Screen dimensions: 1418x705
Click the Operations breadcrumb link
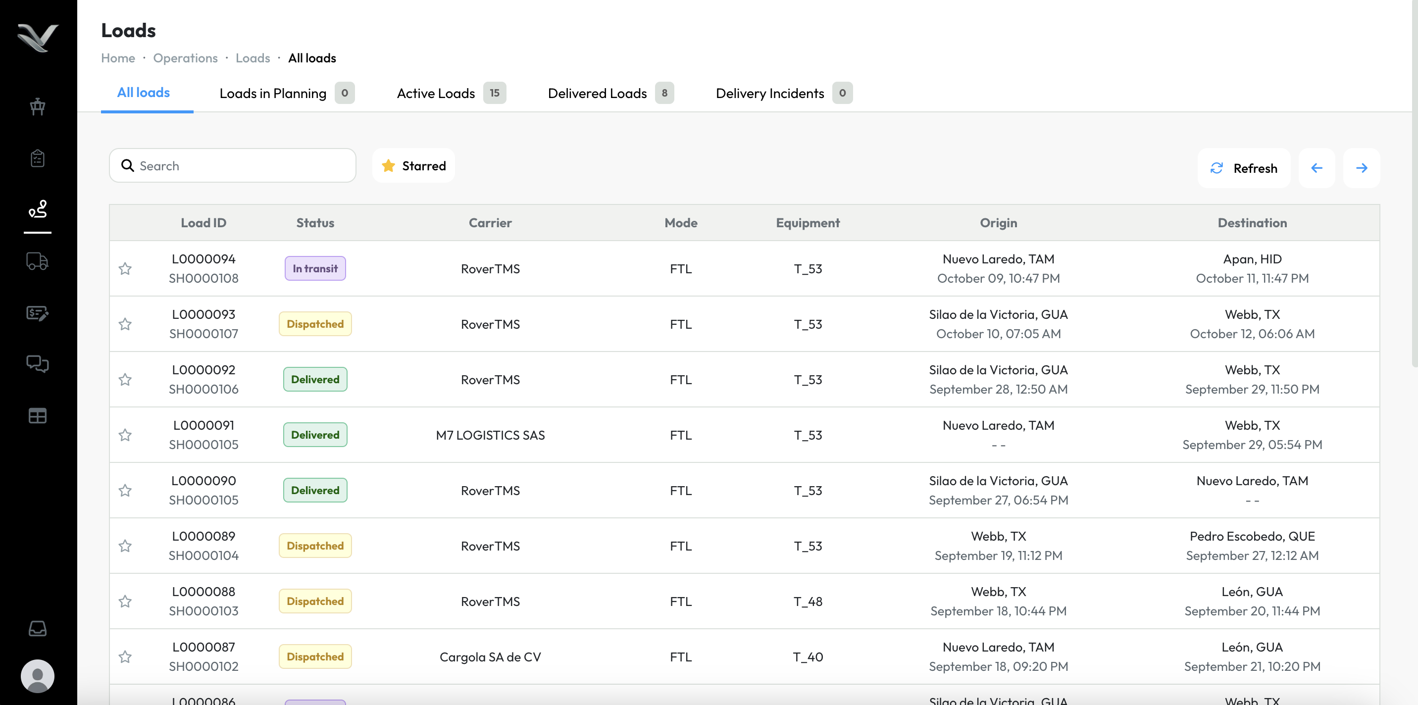click(185, 58)
